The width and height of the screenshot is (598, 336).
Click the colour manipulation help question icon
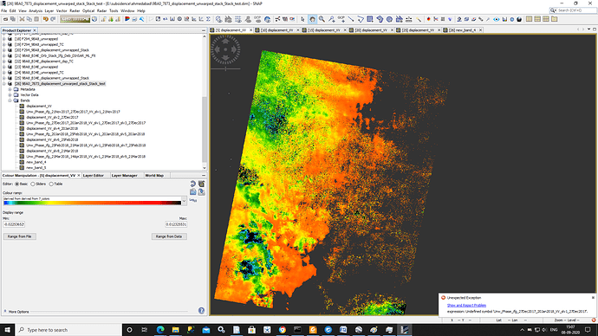tap(201, 311)
